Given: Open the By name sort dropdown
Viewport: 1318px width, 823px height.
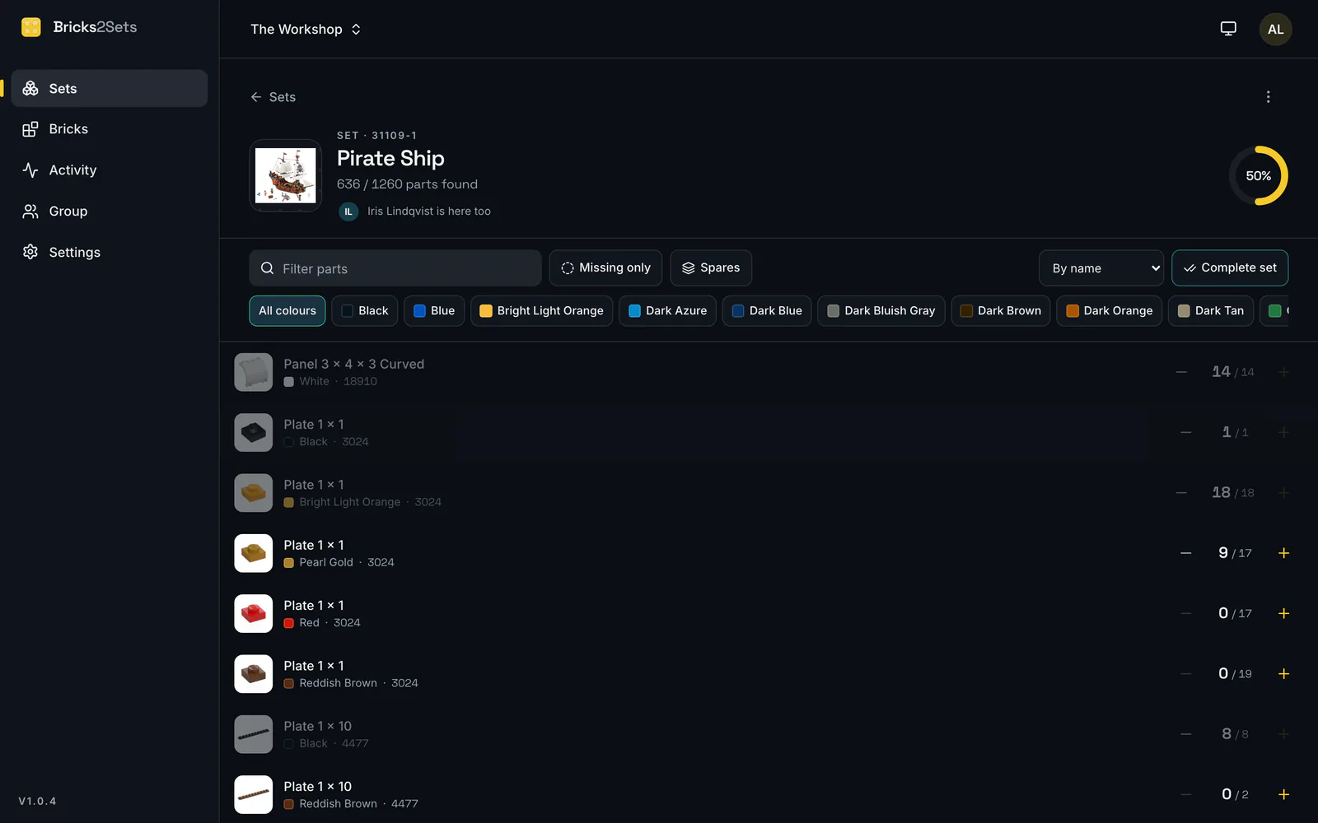Looking at the screenshot, I should [1101, 268].
